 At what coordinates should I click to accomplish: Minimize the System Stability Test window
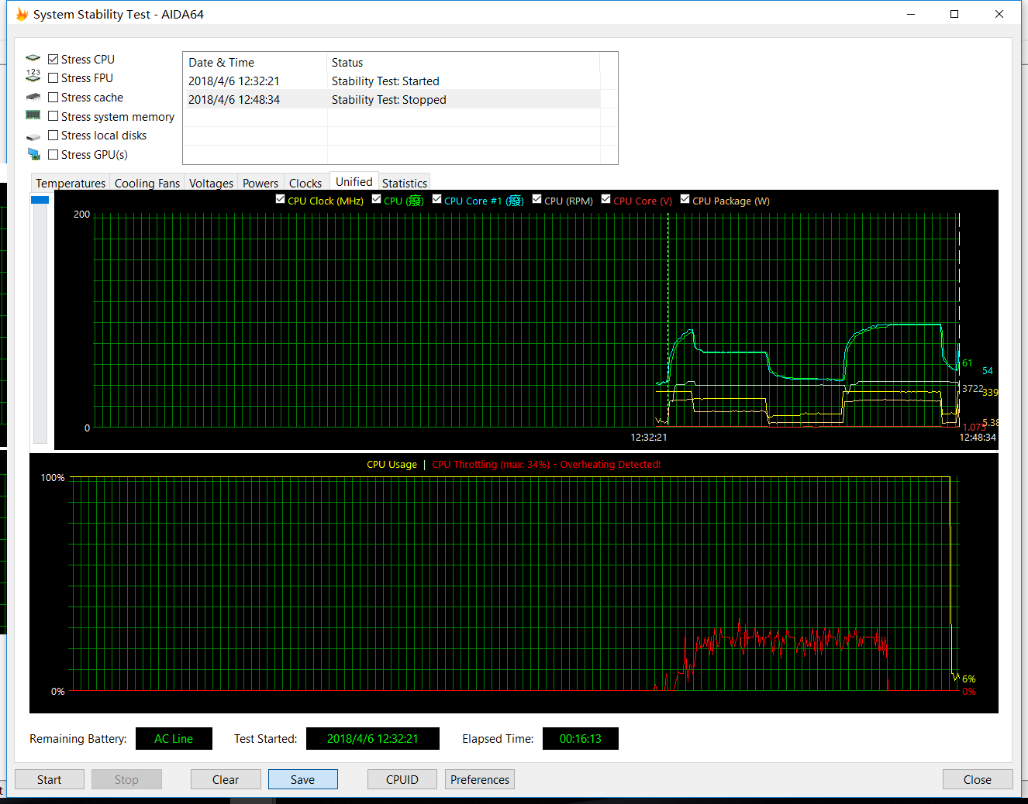[x=911, y=14]
